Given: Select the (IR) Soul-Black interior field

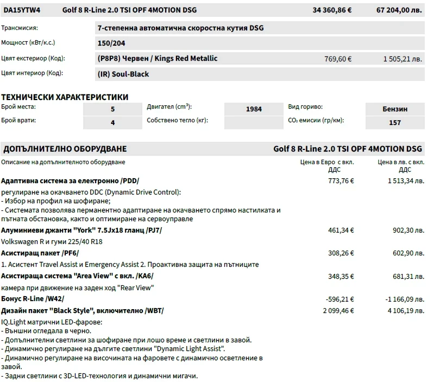Looking at the screenshot, I should click(260, 74).
